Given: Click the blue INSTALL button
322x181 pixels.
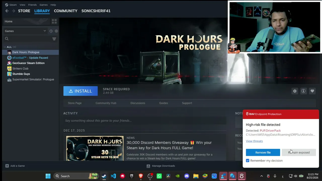Looking at the screenshot, I should point(80,91).
